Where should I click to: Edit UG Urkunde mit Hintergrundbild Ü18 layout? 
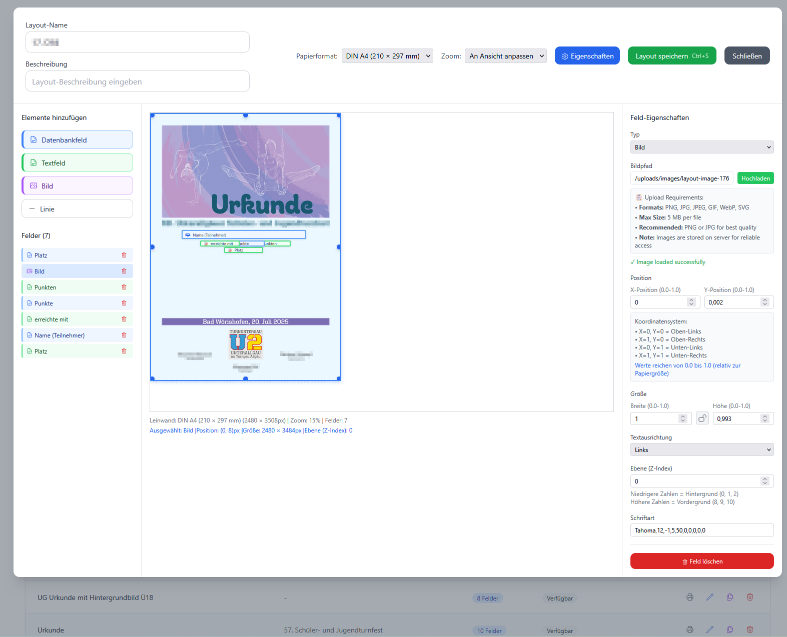pyautogui.click(x=710, y=597)
